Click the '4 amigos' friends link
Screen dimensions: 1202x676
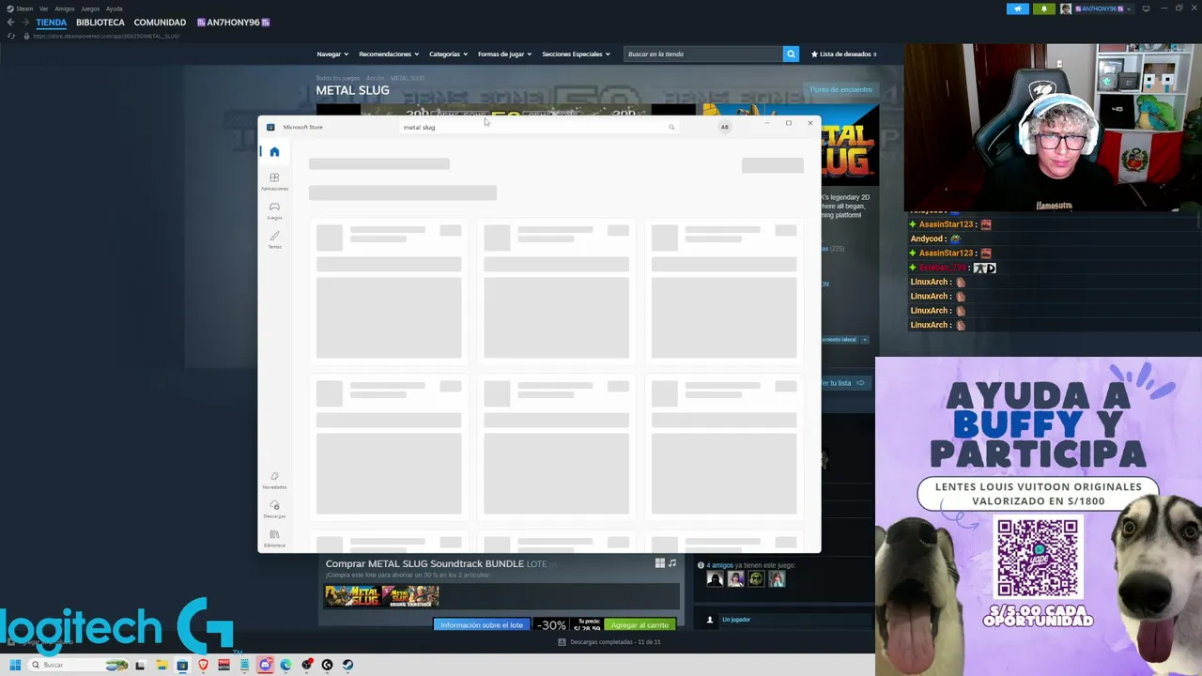pyautogui.click(x=720, y=565)
